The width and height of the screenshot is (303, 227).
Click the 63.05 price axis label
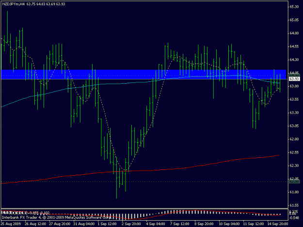click(x=294, y=126)
